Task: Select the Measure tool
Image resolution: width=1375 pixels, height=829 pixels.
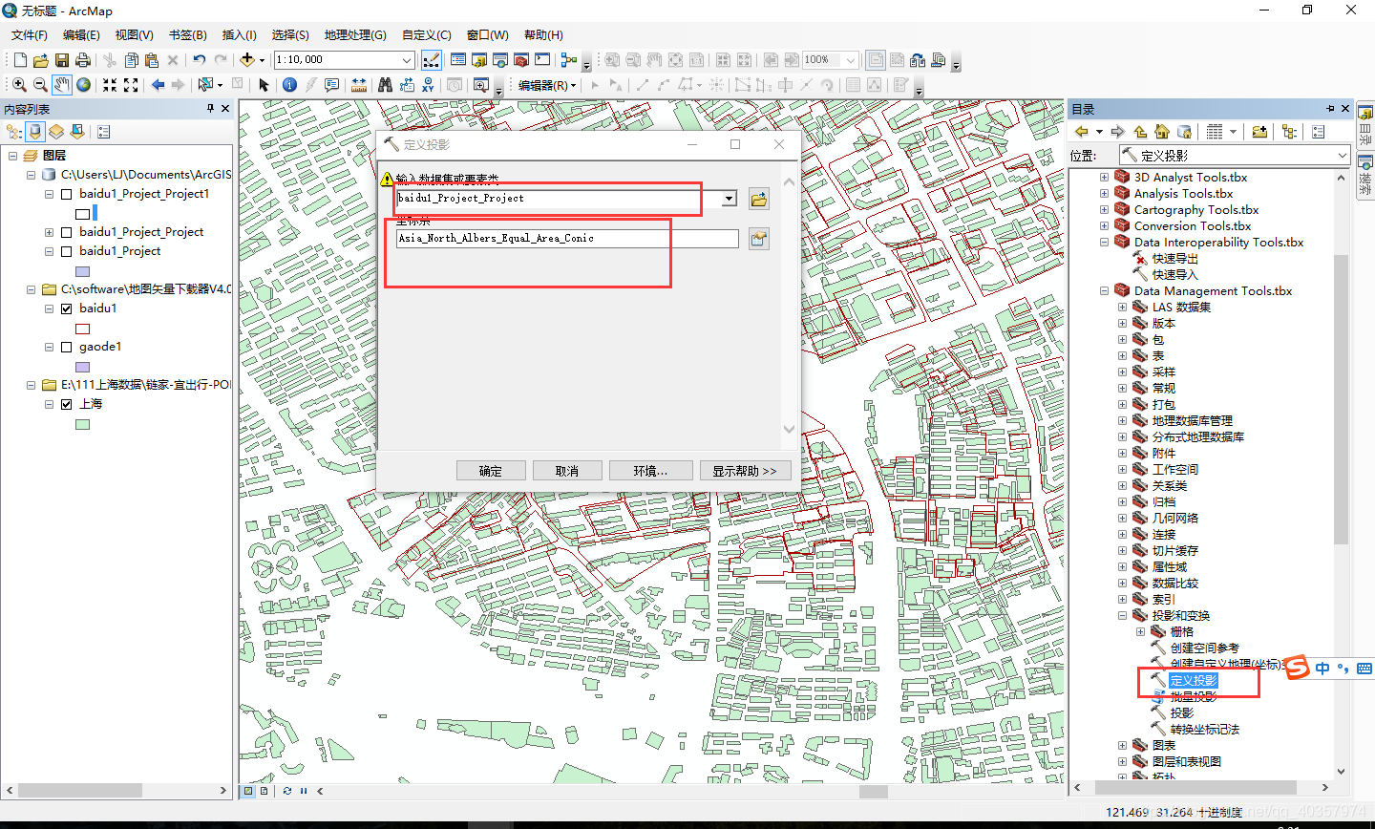Action: click(x=359, y=85)
